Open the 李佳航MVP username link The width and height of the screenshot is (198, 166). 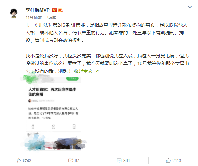(x=37, y=10)
